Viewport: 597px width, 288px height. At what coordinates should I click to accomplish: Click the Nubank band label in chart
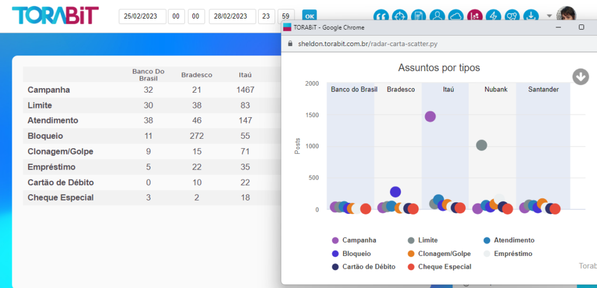pyautogui.click(x=496, y=90)
